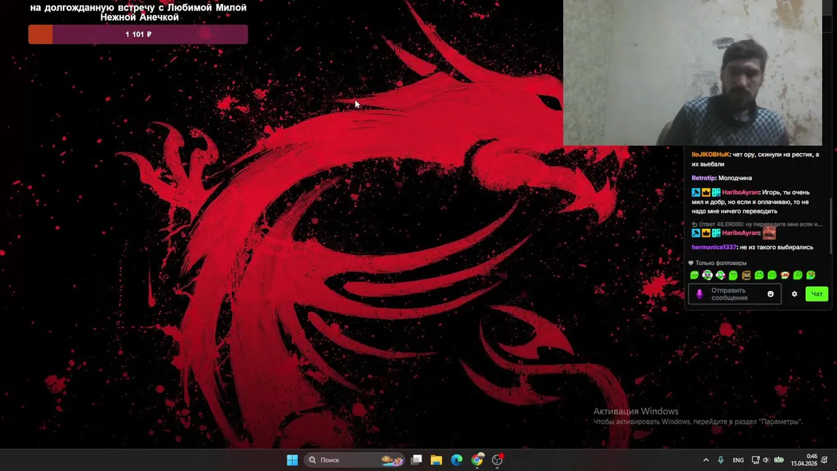Image resolution: width=837 pixels, height=471 pixels.
Task: Switch to Google Chrome on the taskbar
Action: click(477, 460)
